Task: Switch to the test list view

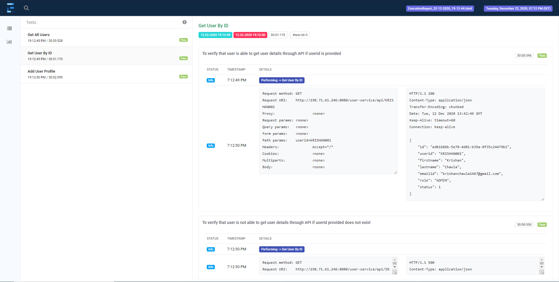Action: coord(9,28)
